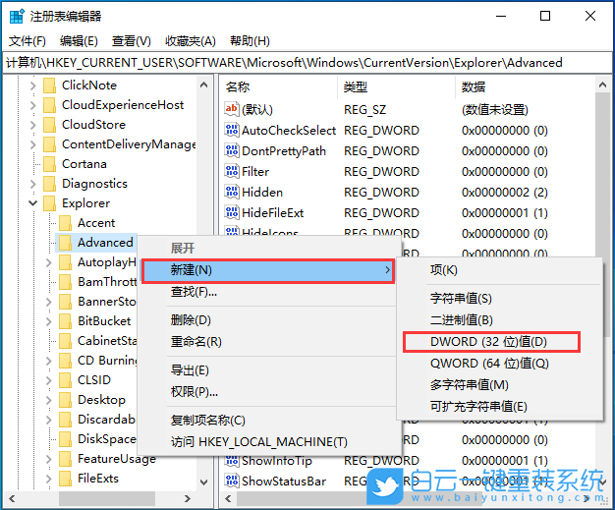Choose 访问 HKEY_LOCAL_MACHINE(T) in context menu
The width and height of the screenshot is (615, 510).
point(268,442)
